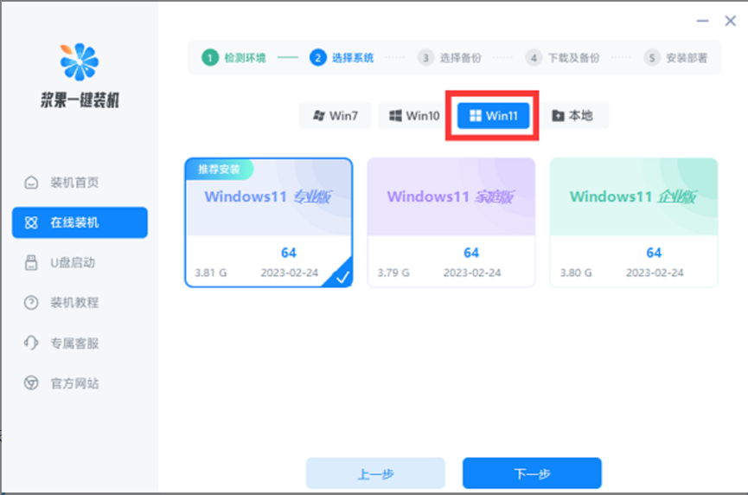This screenshot has width=748, height=495.
Task: Switch to the Win10 tab
Action: tap(414, 115)
